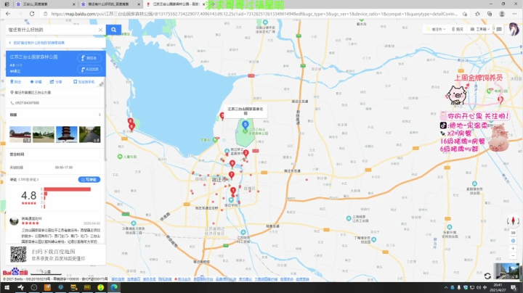Click the Edge browser taskbar icon
Image resolution: width=523 pixels, height=293 pixels.
114,287
